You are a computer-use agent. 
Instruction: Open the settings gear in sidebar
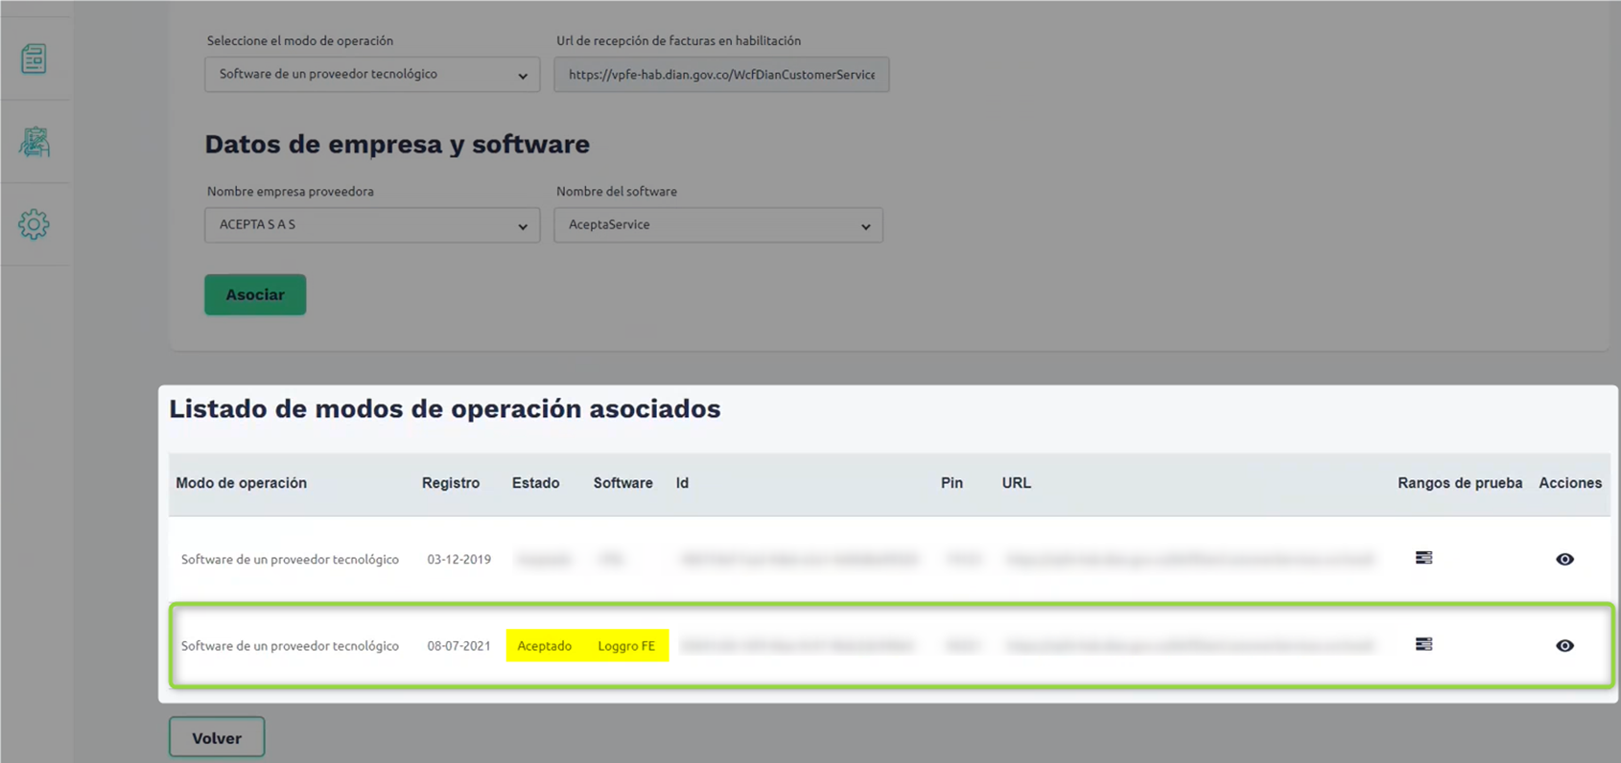click(x=35, y=225)
